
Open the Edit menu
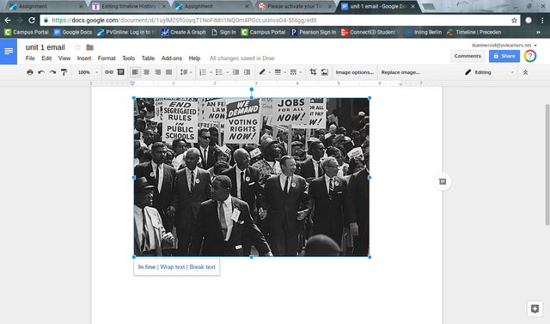pyautogui.click(x=46, y=58)
